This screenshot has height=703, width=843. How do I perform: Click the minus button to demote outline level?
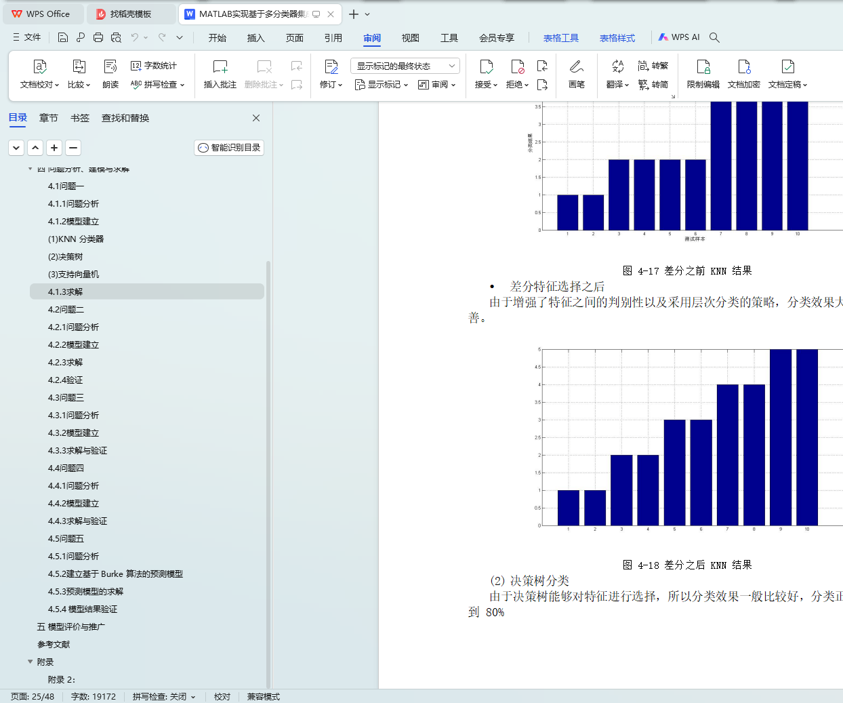[73, 147]
